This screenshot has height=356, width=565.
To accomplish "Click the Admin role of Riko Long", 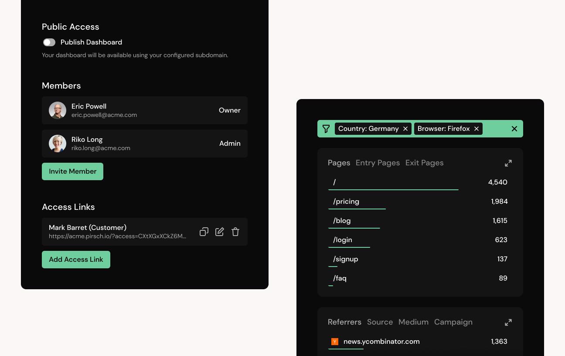I will pos(230,144).
